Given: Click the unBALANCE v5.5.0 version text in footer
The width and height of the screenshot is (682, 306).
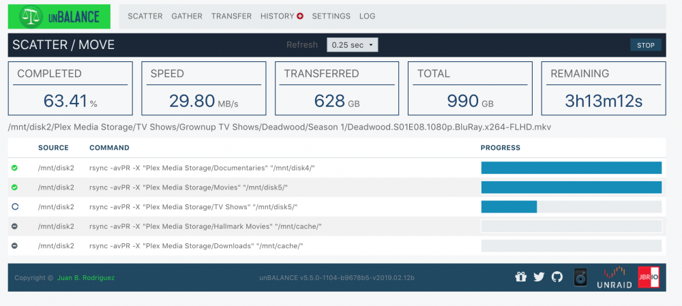Looking at the screenshot, I should [337, 277].
